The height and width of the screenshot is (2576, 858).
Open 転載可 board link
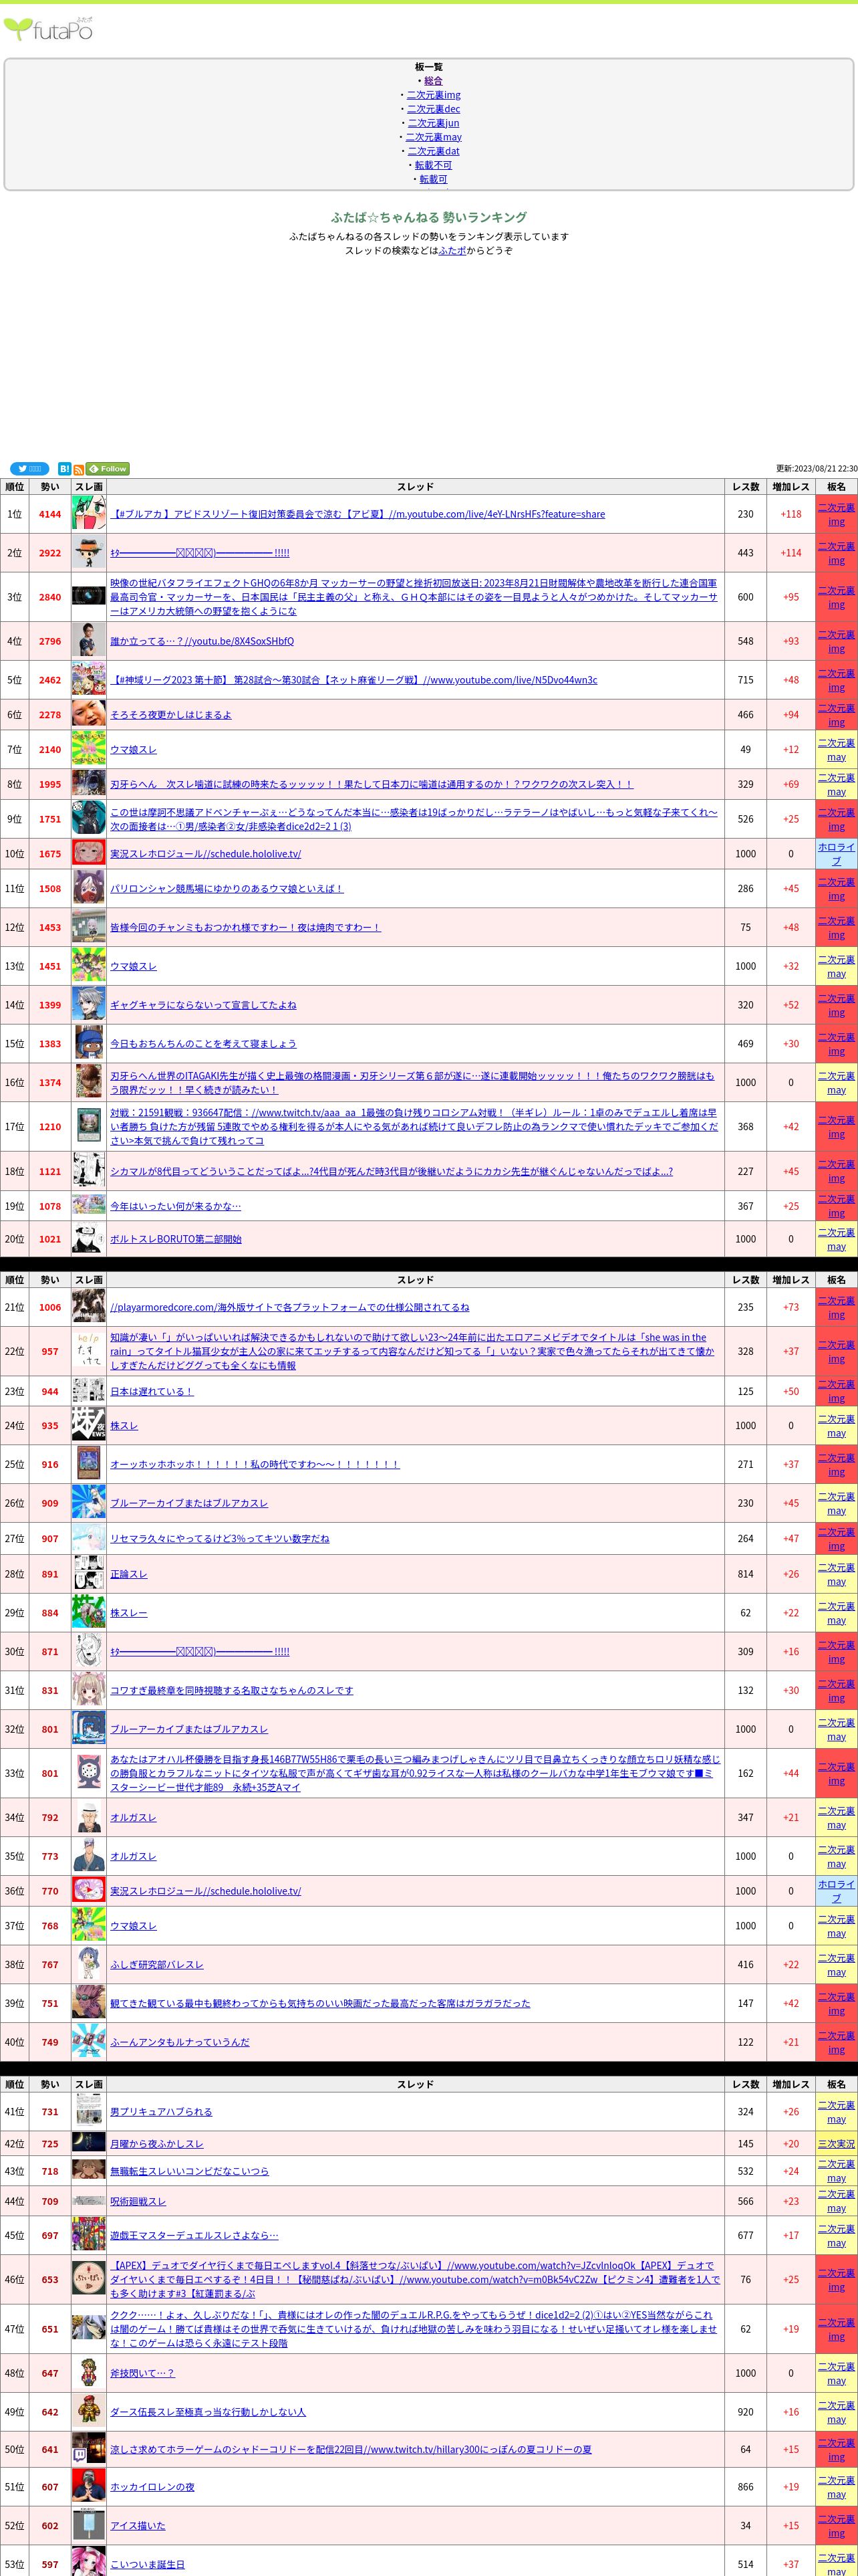434,179
